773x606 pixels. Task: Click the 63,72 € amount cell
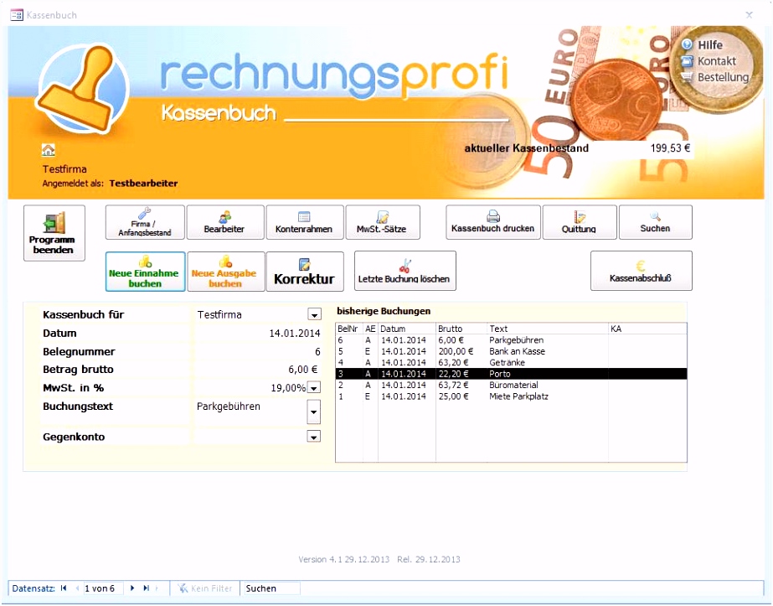click(x=454, y=385)
